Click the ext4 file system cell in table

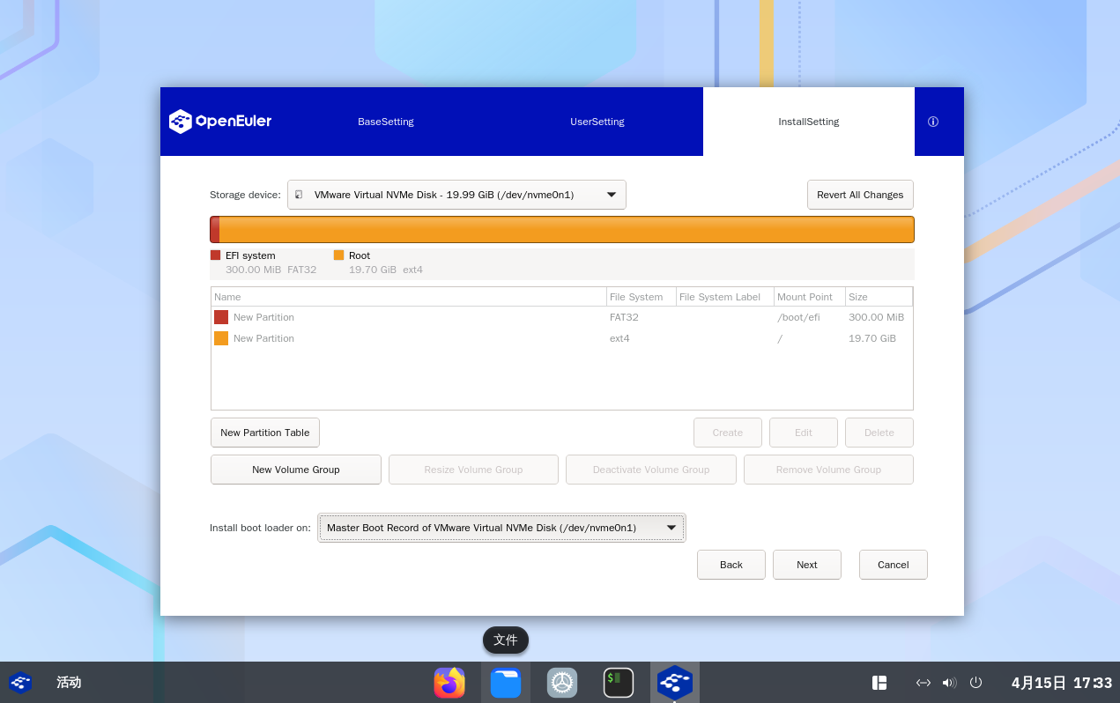pyautogui.click(x=619, y=338)
